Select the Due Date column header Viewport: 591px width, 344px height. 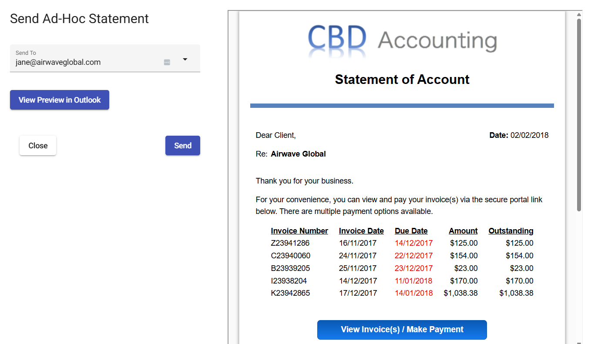pyautogui.click(x=411, y=231)
